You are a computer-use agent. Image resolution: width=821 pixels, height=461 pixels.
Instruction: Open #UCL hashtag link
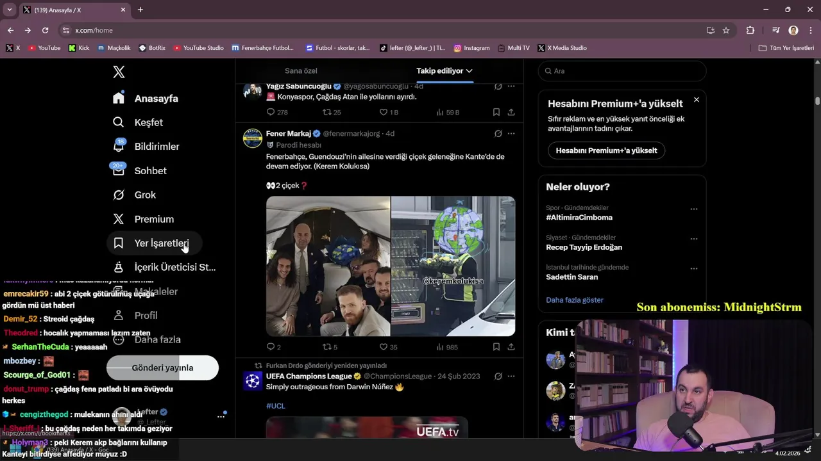click(x=276, y=406)
